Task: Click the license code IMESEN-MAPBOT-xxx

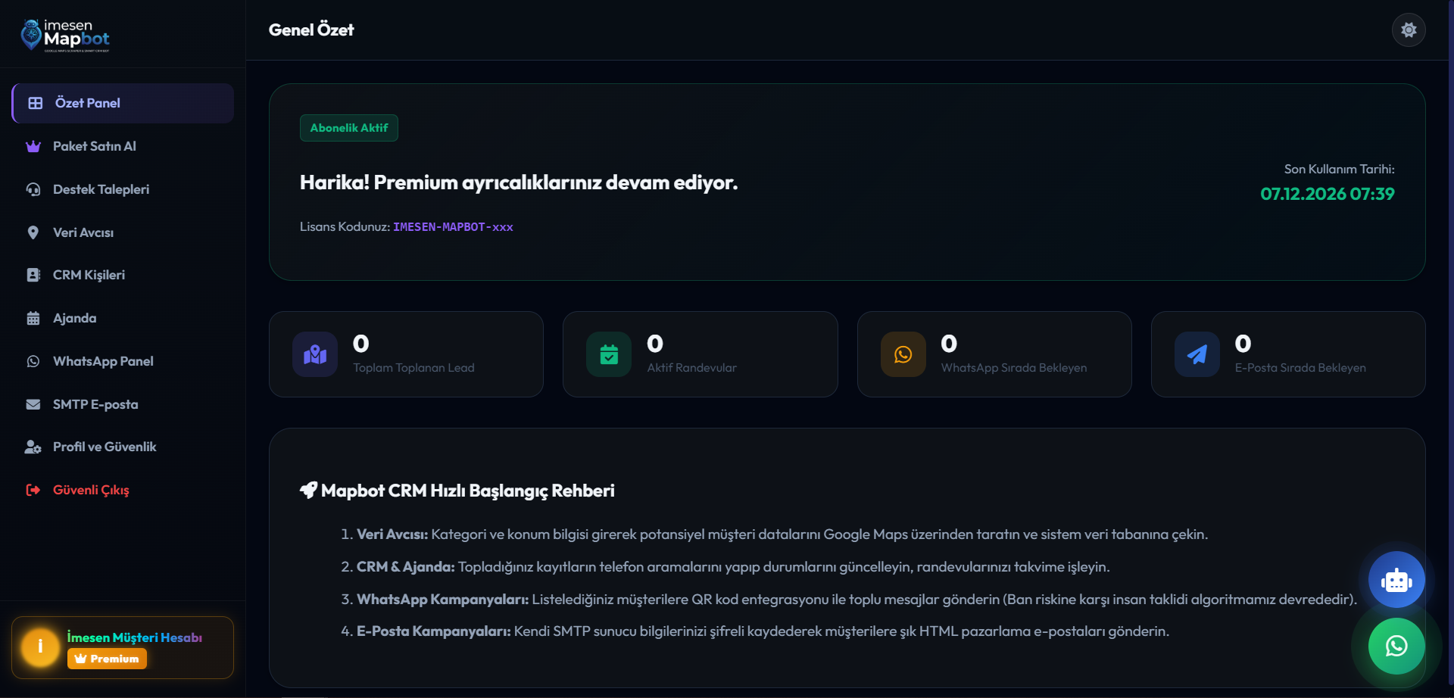Action: click(453, 227)
